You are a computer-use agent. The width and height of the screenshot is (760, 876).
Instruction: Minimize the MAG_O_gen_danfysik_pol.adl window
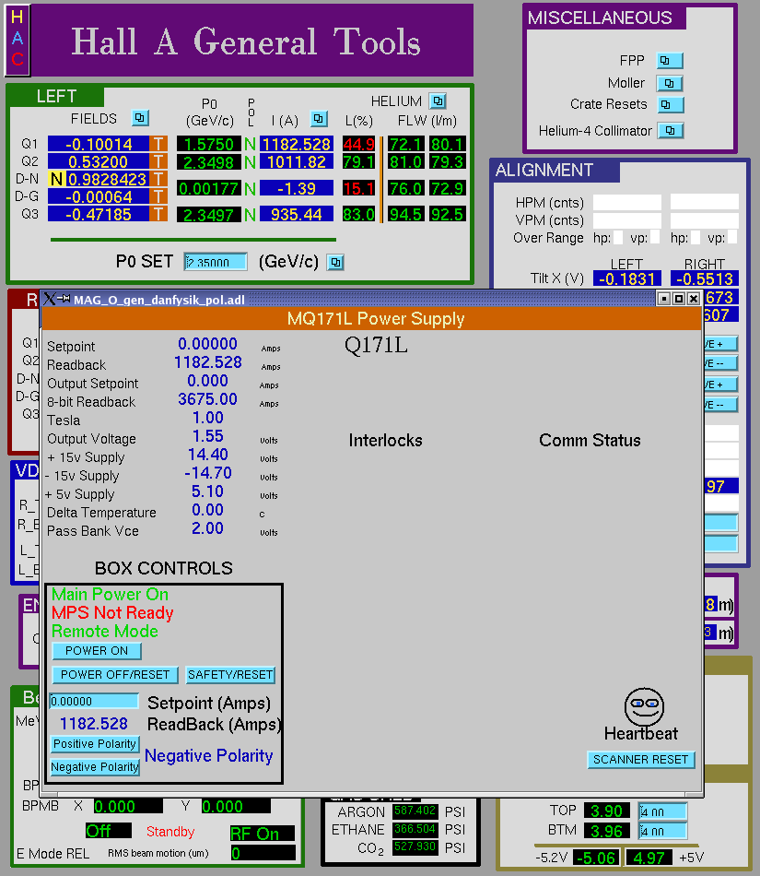pos(664,299)
